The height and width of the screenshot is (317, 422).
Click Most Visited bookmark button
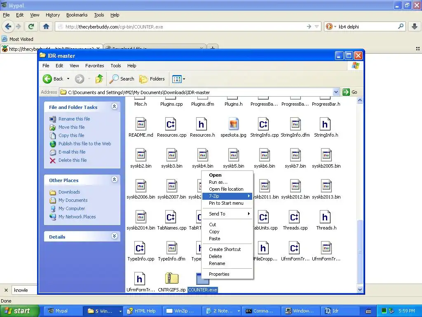tap(18, 39)
